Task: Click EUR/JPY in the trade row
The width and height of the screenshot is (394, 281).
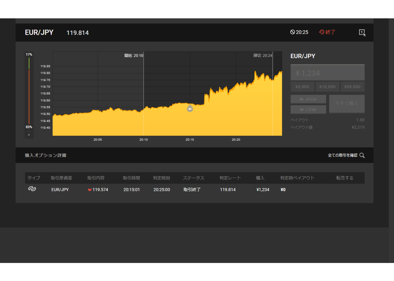Action: (60, 189)
